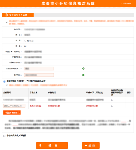Click 系统自动匹配 text under 毕业小学 column
136x150 pixels.
coord(92,106)
